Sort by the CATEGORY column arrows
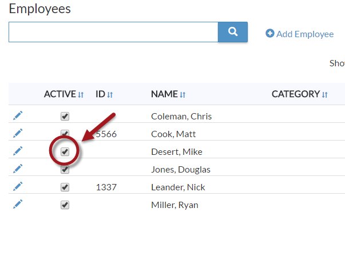This screenshot has width=345, height=280. tap(325, 95)
